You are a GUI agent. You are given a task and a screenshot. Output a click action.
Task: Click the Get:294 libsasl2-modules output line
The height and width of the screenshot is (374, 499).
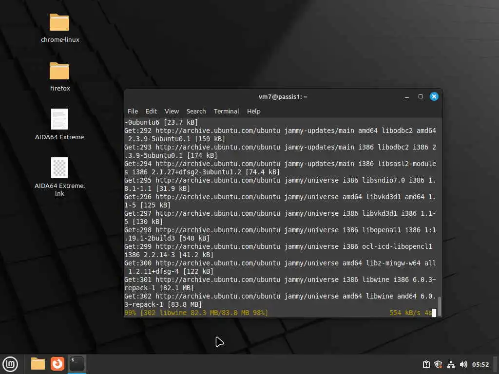coord(280,168)
